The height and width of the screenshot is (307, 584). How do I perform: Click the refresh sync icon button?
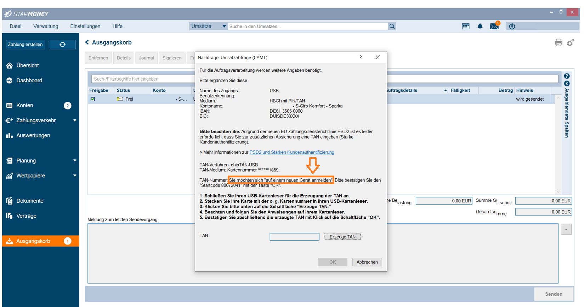pos(62,45)
